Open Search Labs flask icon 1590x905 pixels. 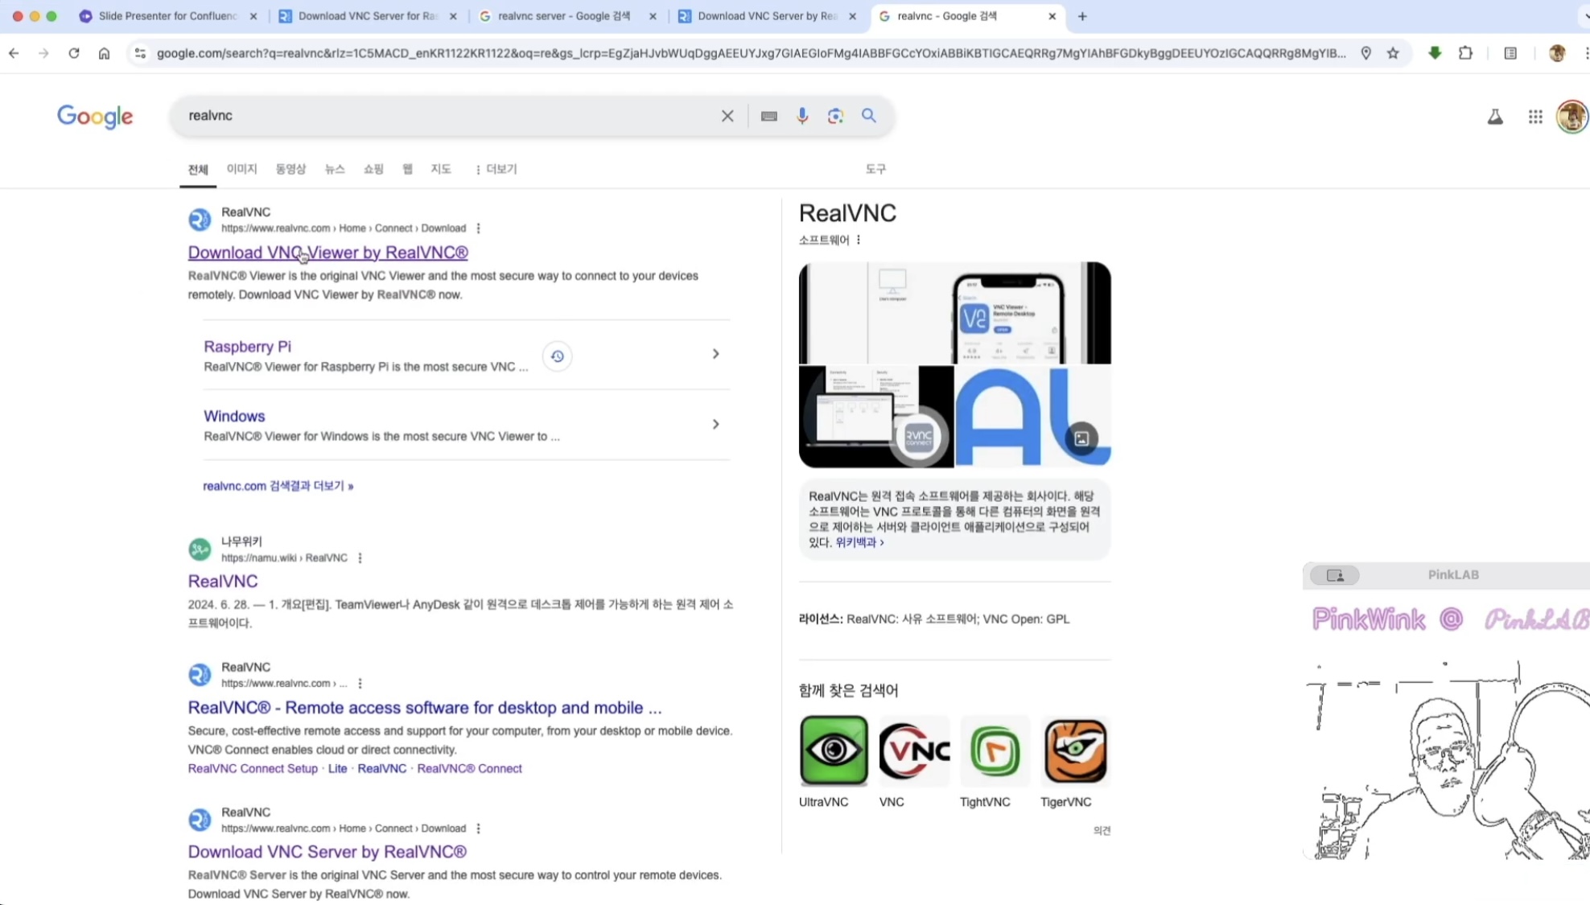[x=1495, y=117]
